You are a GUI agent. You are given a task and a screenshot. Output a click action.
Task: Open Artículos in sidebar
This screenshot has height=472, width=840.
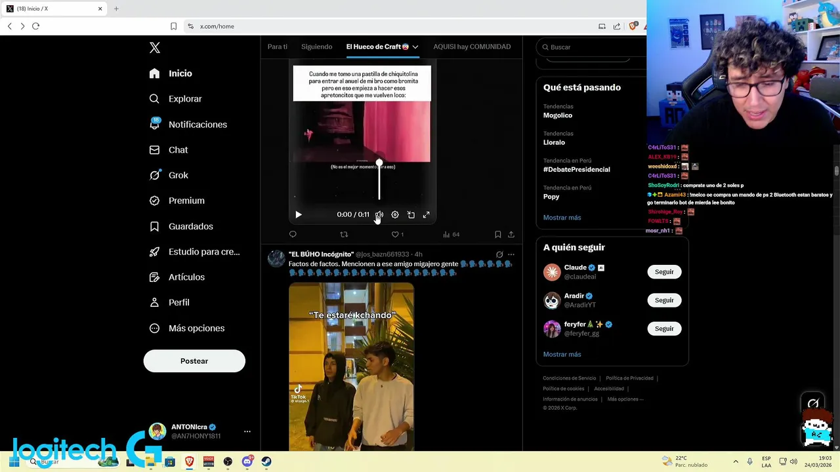click(177, 277)
